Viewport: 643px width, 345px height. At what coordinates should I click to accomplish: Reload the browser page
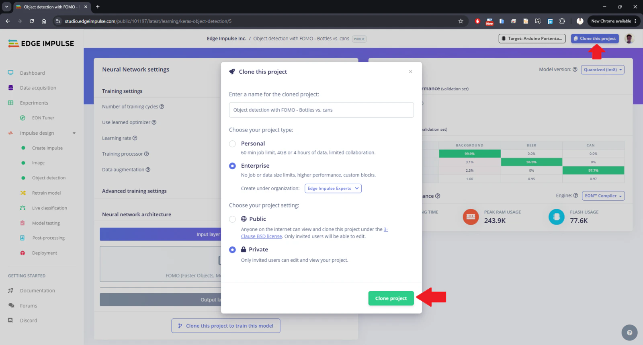32,21
